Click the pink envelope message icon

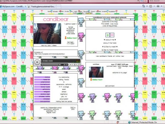point(112,35)
